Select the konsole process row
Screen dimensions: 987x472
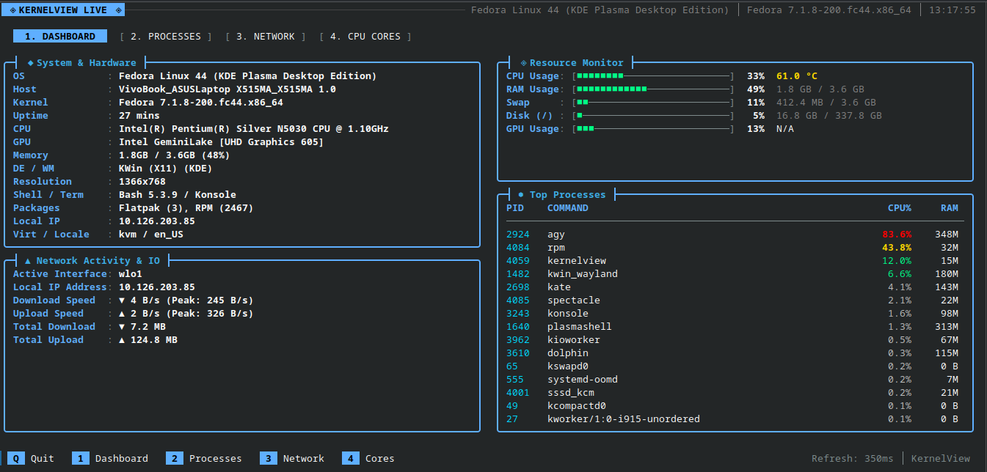[732, 313]
